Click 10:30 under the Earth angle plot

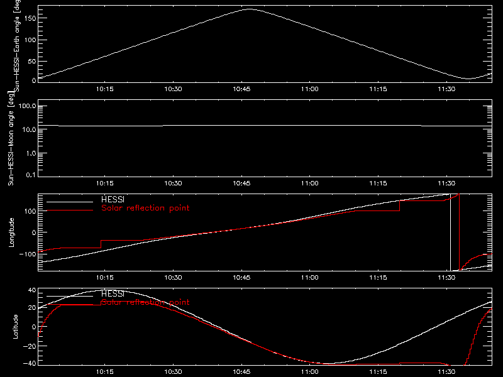(x=174, y=89)
